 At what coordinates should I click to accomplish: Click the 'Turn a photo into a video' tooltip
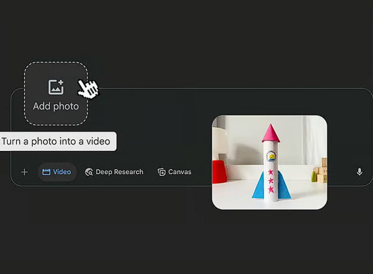point(56,141)
